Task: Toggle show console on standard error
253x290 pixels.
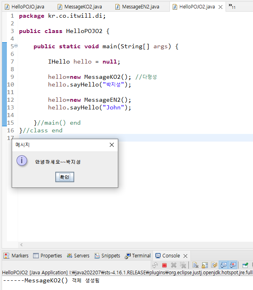Action: coord(233,265)
